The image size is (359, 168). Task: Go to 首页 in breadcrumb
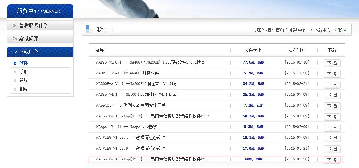280,30
